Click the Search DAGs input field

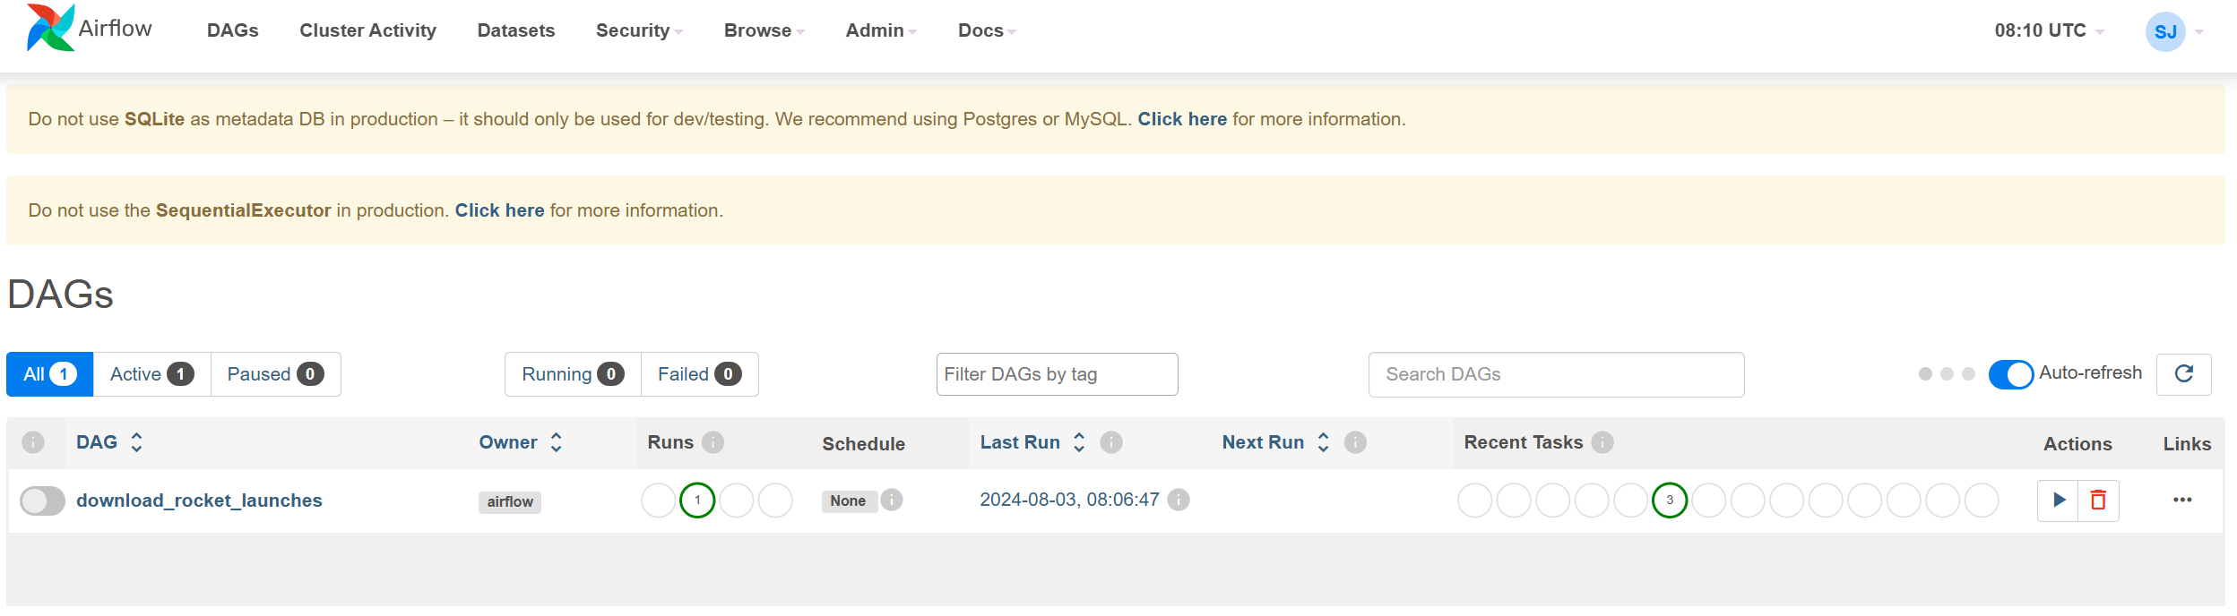click(x=1556, y=374)
